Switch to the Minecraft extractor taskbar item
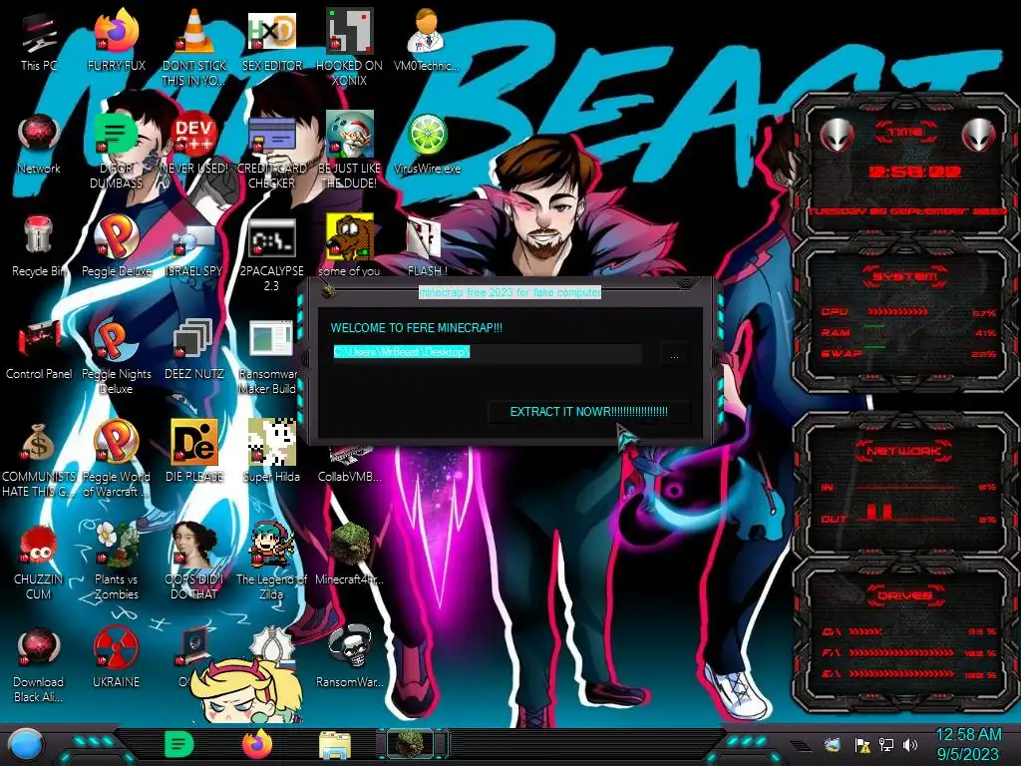 (412, 744)
